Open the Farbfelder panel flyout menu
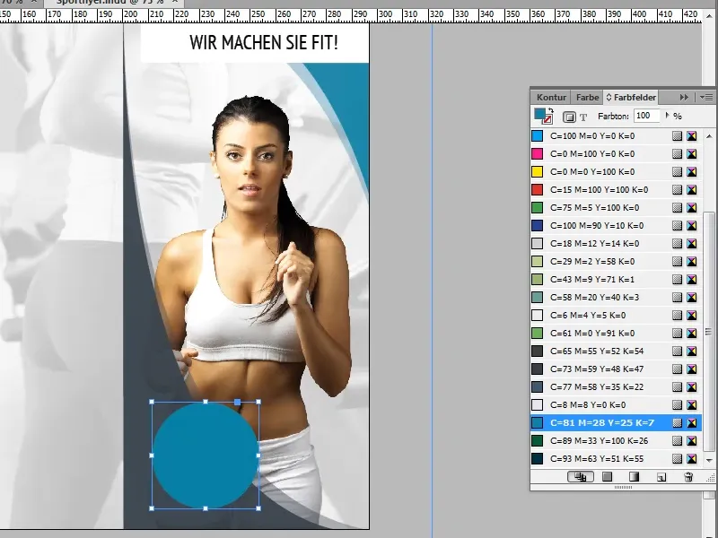Image resolution: width=718 pixels, height=538 pixels. tap(706, 97)
